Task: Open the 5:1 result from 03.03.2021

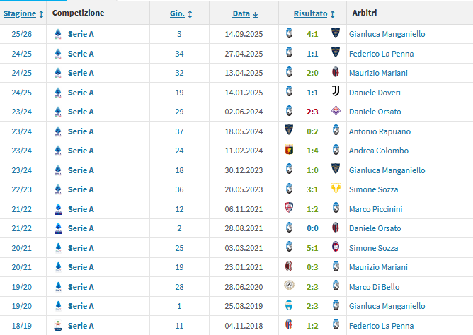Action: coord(312,248)
